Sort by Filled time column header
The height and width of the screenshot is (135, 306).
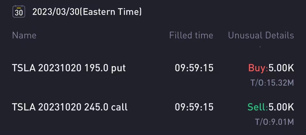coord(191,36)
